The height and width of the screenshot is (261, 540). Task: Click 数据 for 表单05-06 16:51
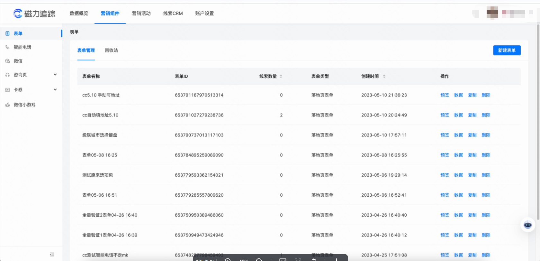[458, 195]
